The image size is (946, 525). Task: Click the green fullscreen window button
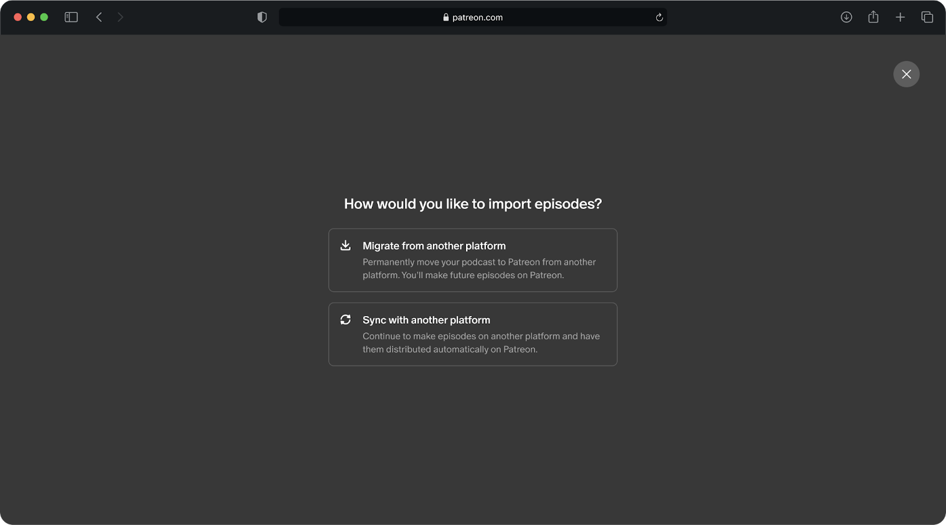(x=44, y=17)
